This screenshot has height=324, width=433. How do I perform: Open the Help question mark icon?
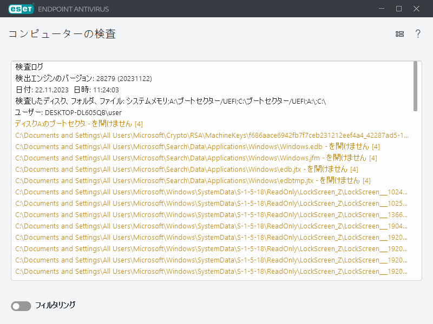[x=418, y=33]
